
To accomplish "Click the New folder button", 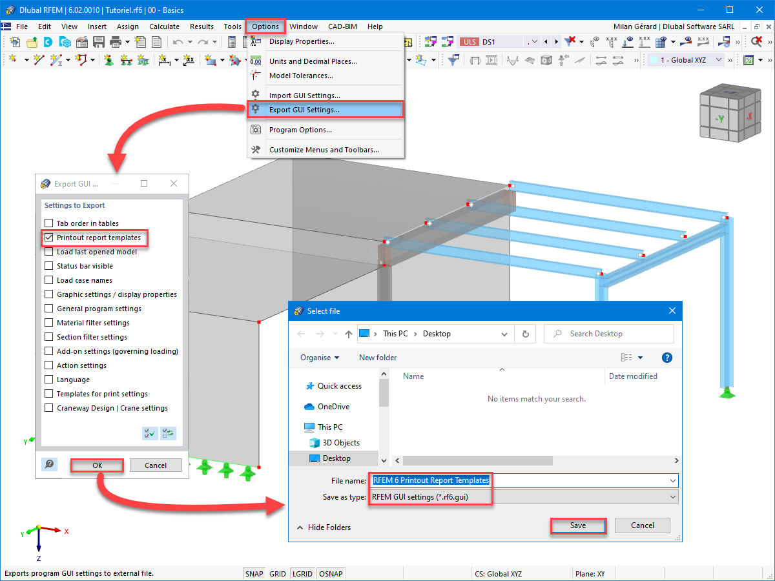I will point(378,358).
